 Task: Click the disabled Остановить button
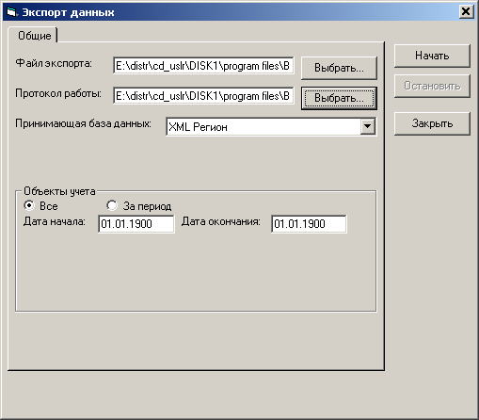click(432, 86)
